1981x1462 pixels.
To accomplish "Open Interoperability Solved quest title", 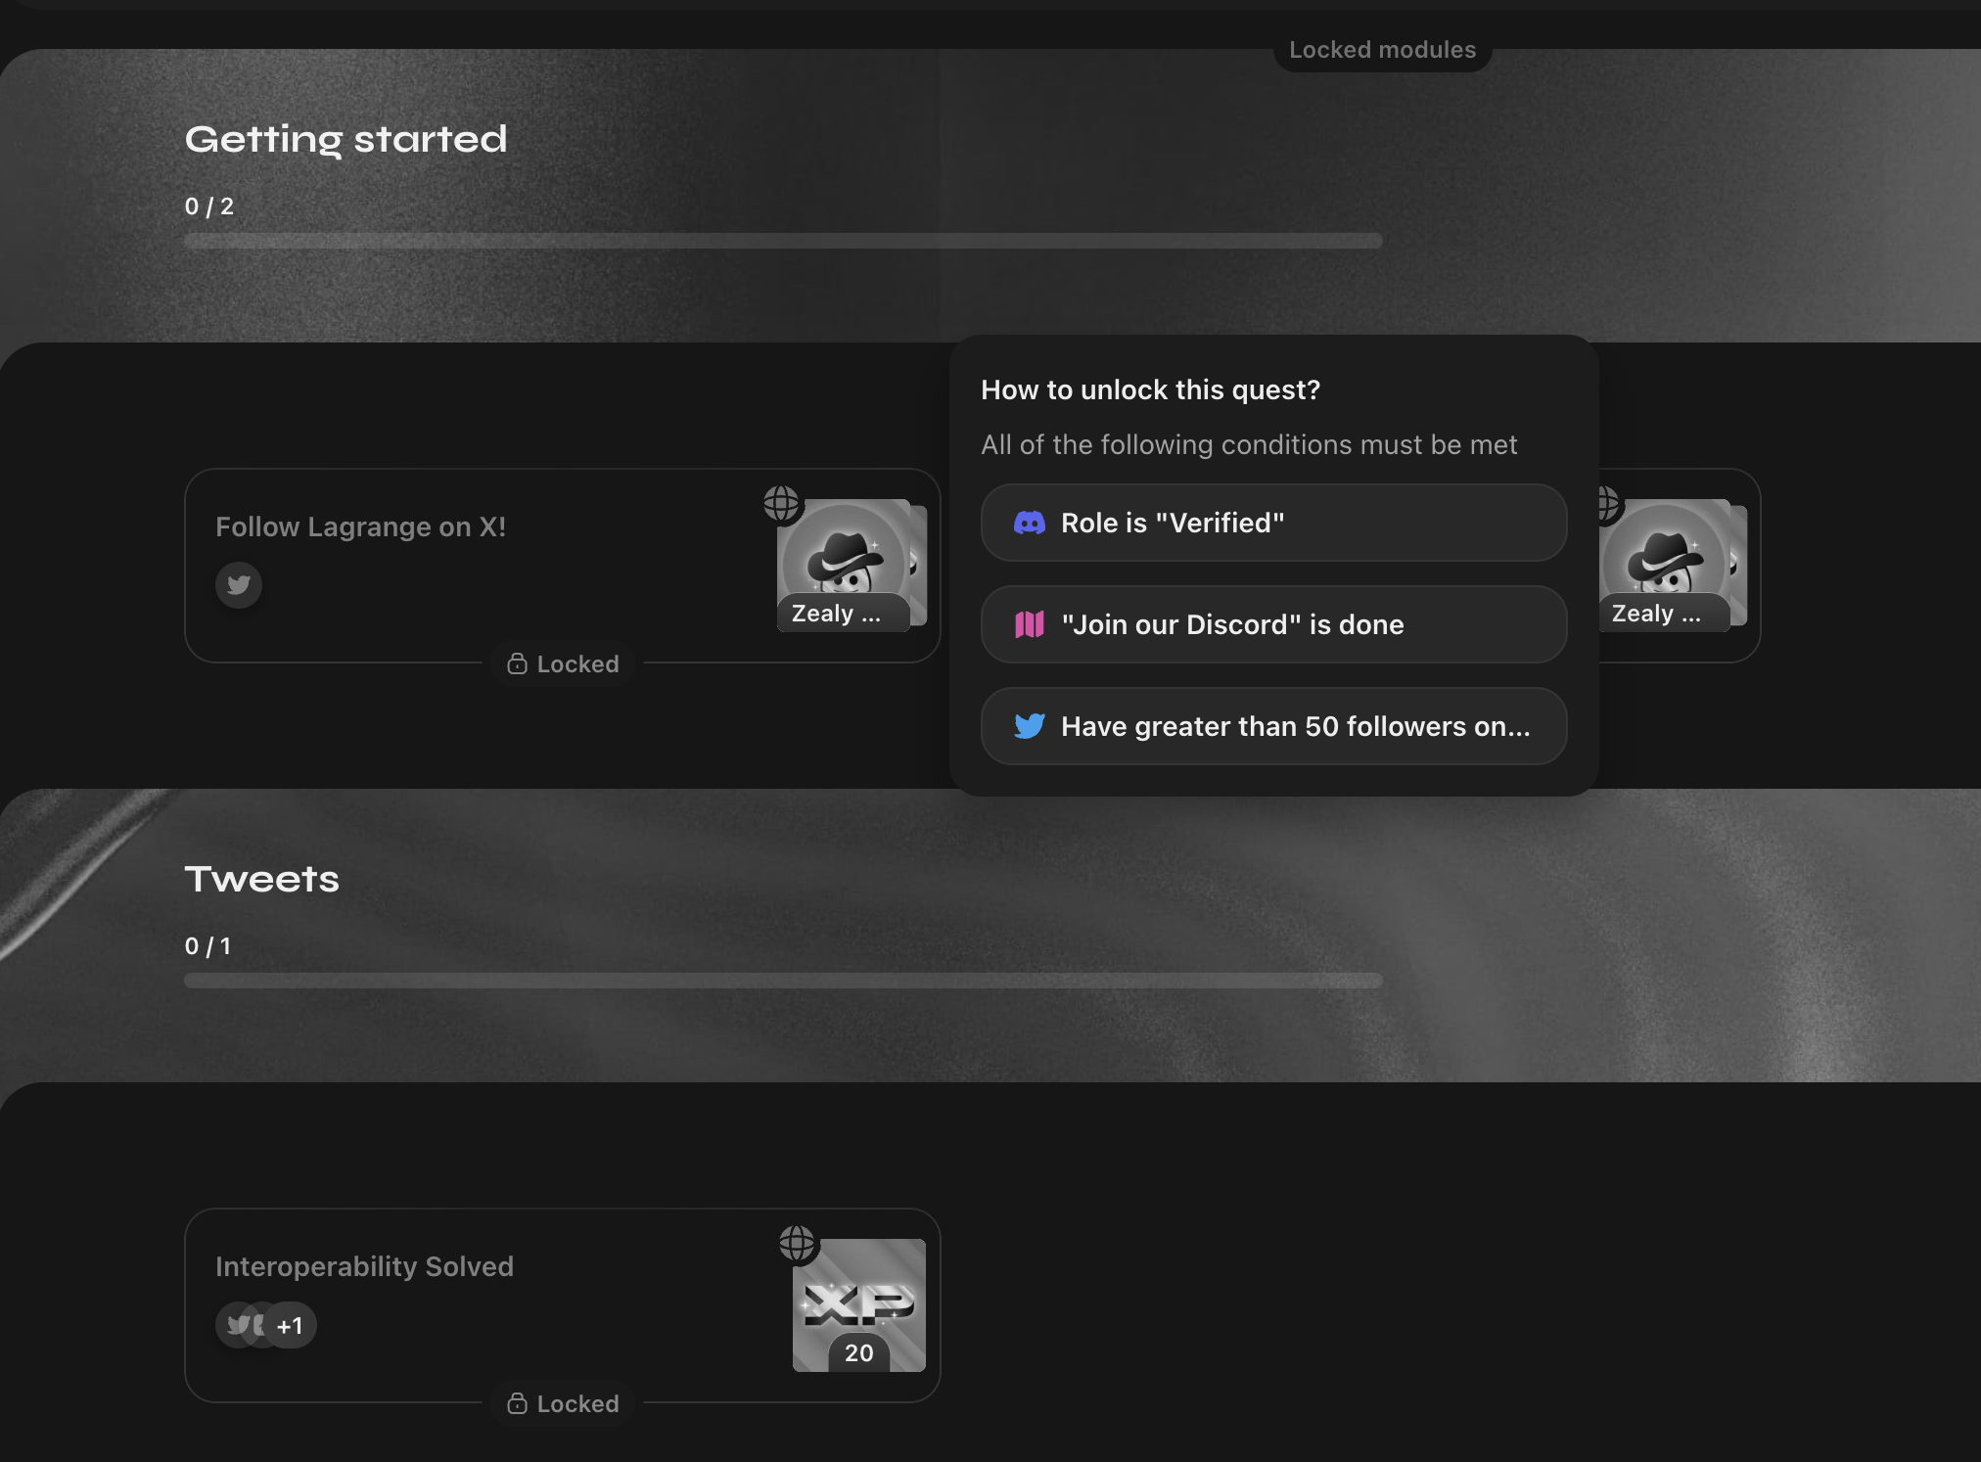I will pyautogui.click(x=364, y=1266).
